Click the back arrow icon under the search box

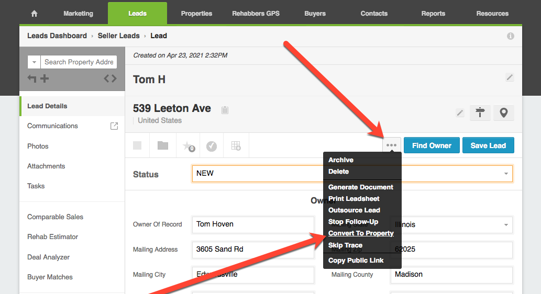point(32,78)
